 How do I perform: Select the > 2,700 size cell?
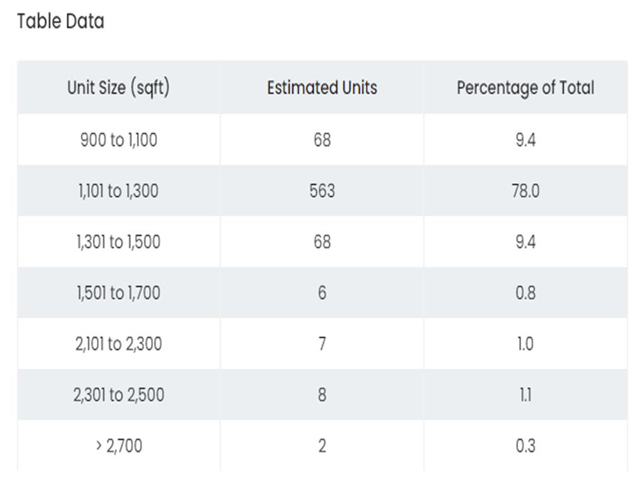tap(118, 446)
